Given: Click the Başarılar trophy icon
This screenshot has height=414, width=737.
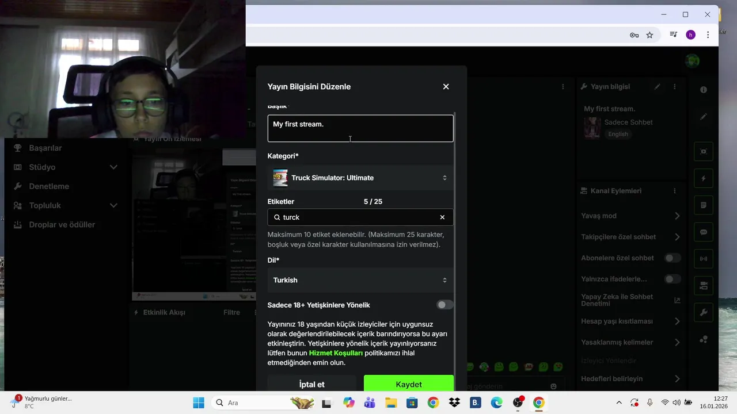Looking at the screenshot, I should click(x=18, y=148).
